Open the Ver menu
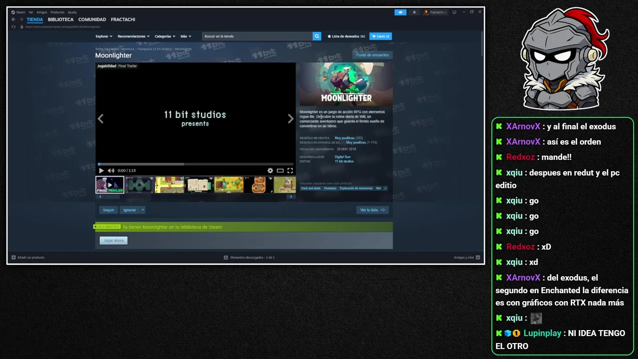 tap(31, 12)
